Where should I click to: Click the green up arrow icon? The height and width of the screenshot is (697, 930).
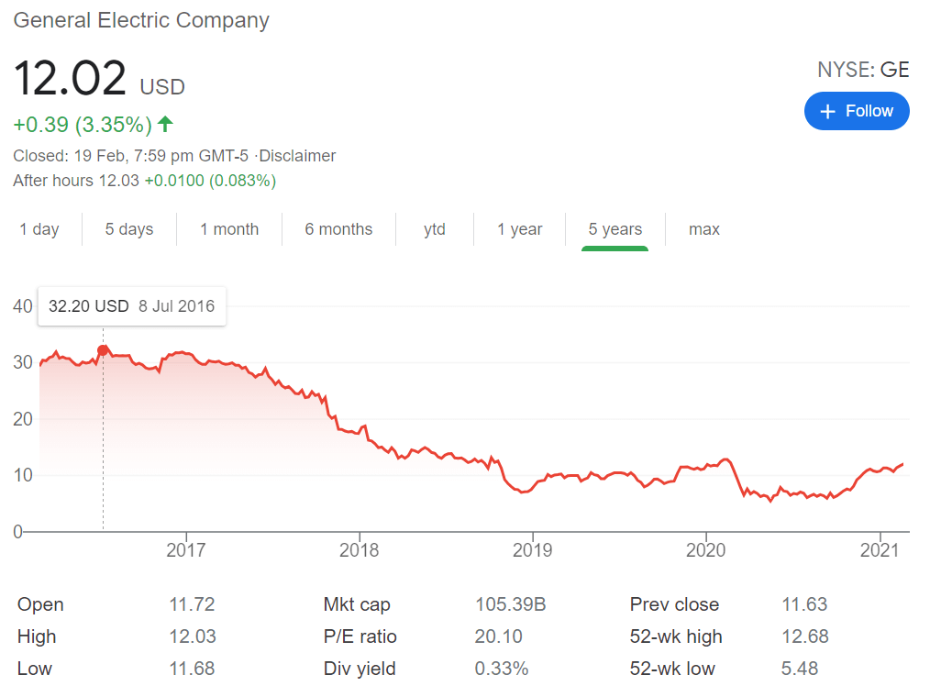coord(165,124)
